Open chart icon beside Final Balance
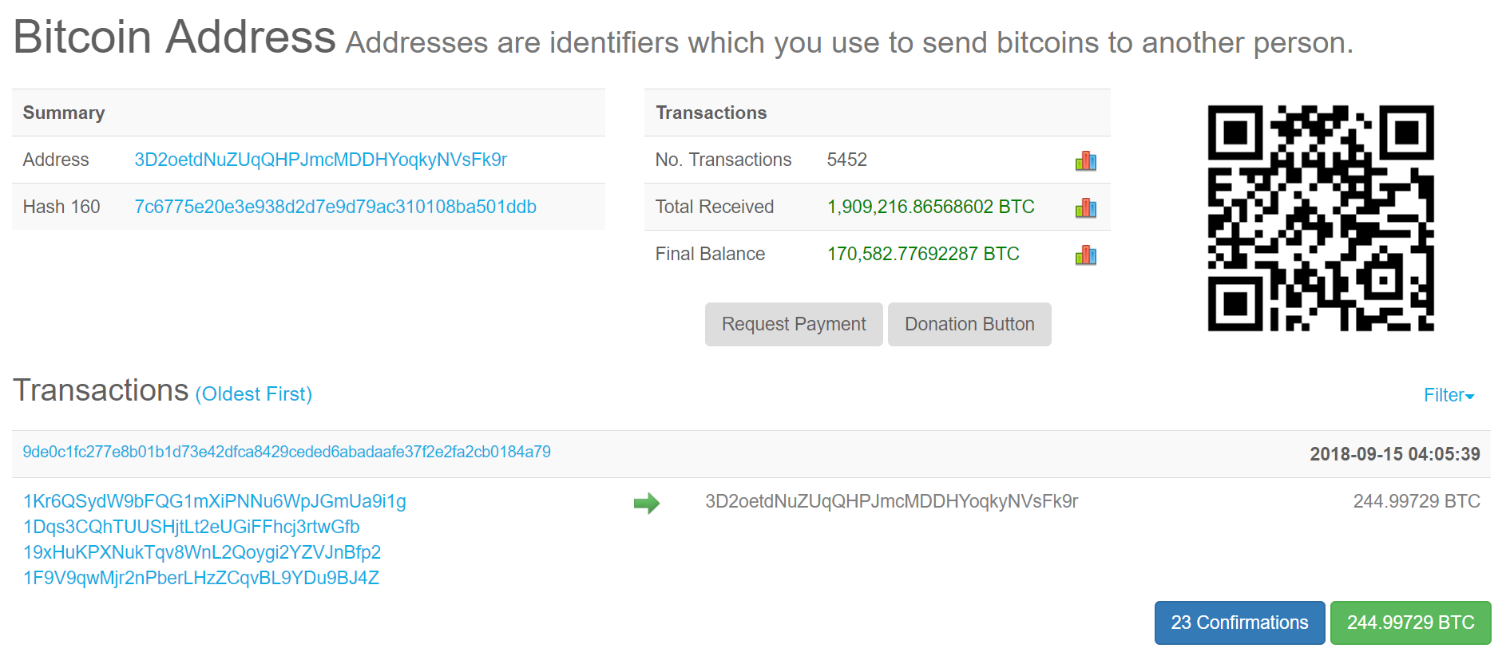The image size is (1506, 664). coord(1086,255)
